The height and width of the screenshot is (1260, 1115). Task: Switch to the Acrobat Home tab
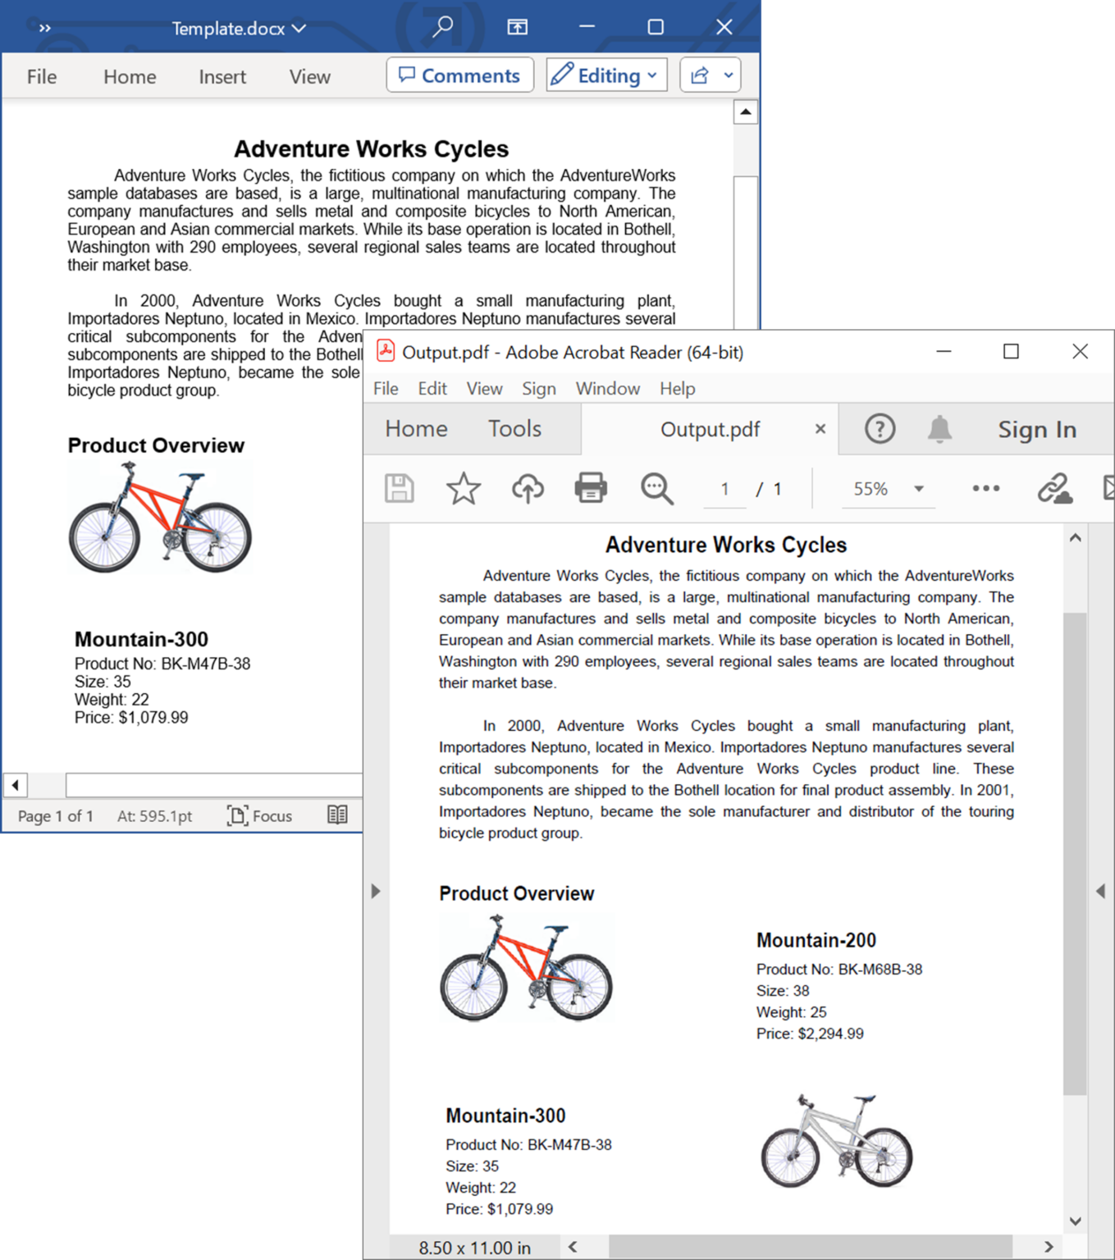pos(417,428)
